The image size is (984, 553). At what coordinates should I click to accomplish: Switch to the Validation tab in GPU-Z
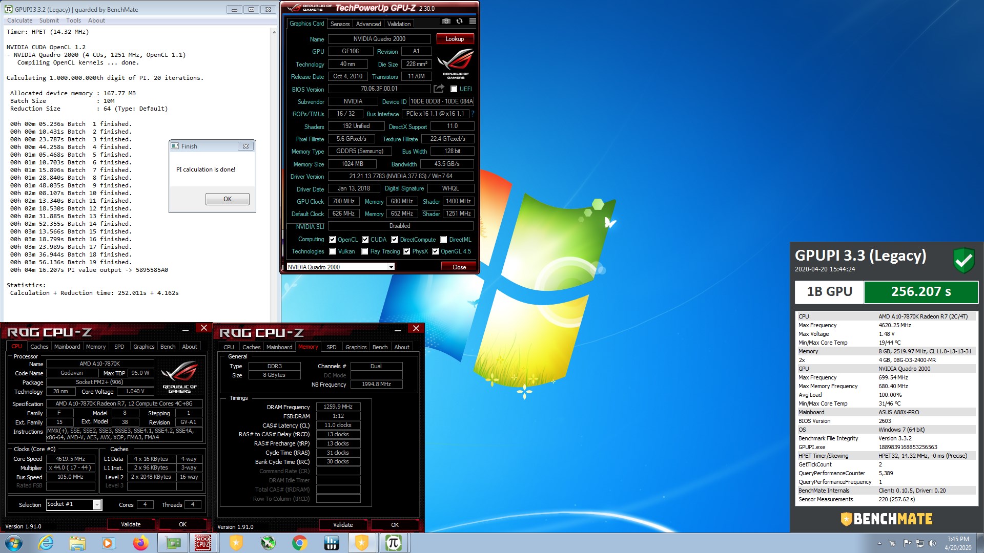tap(399, 24)
